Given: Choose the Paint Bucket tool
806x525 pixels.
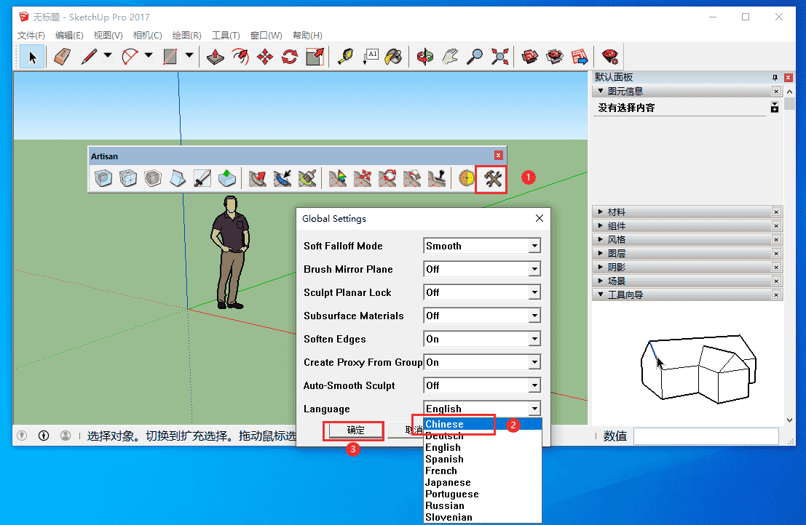Looking at the screenshot, I should point(394,57).
